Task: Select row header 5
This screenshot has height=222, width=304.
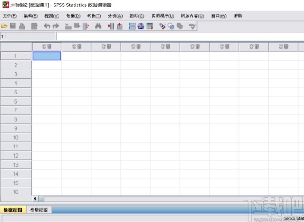Action: tap(16, 92)
